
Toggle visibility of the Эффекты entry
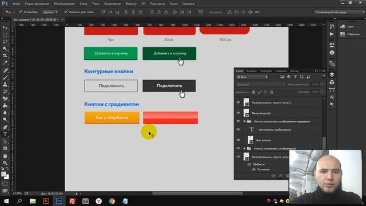tap(249, 164)
